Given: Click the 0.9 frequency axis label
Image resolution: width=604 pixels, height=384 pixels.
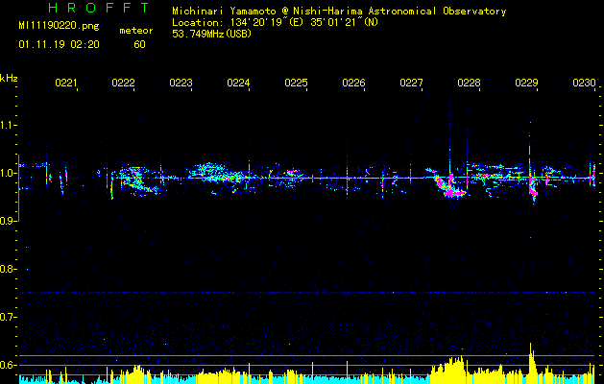Looking at the screenshot, I should (x=8, y=221).
